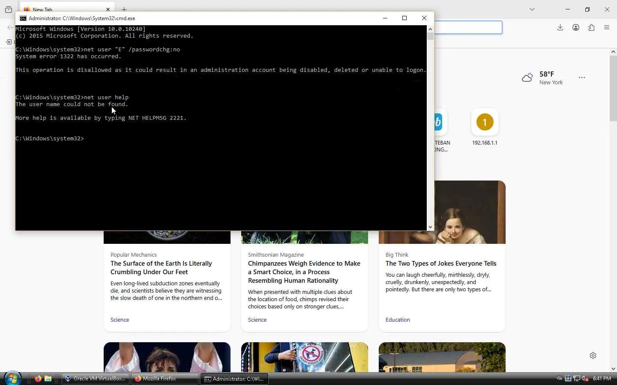Open the OneDrive cloud tray icon

click(x=560, y=379)
